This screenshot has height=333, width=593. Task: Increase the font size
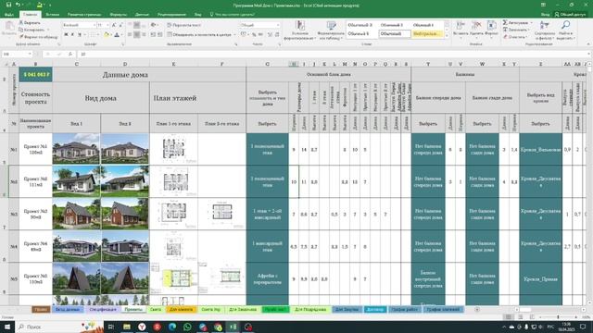[114, 25]
